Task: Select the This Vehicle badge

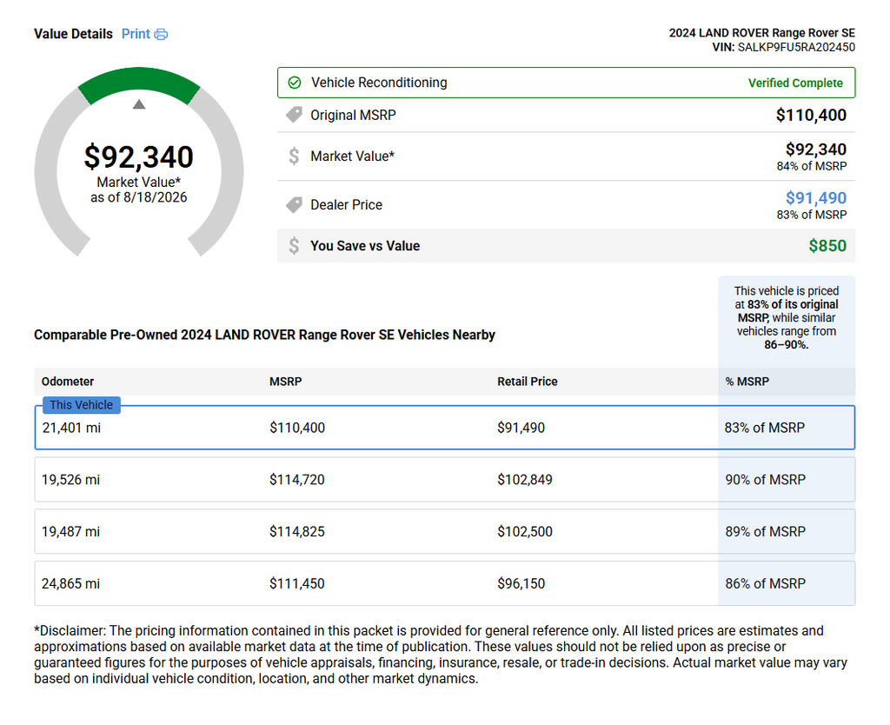Action: (81, 405)
